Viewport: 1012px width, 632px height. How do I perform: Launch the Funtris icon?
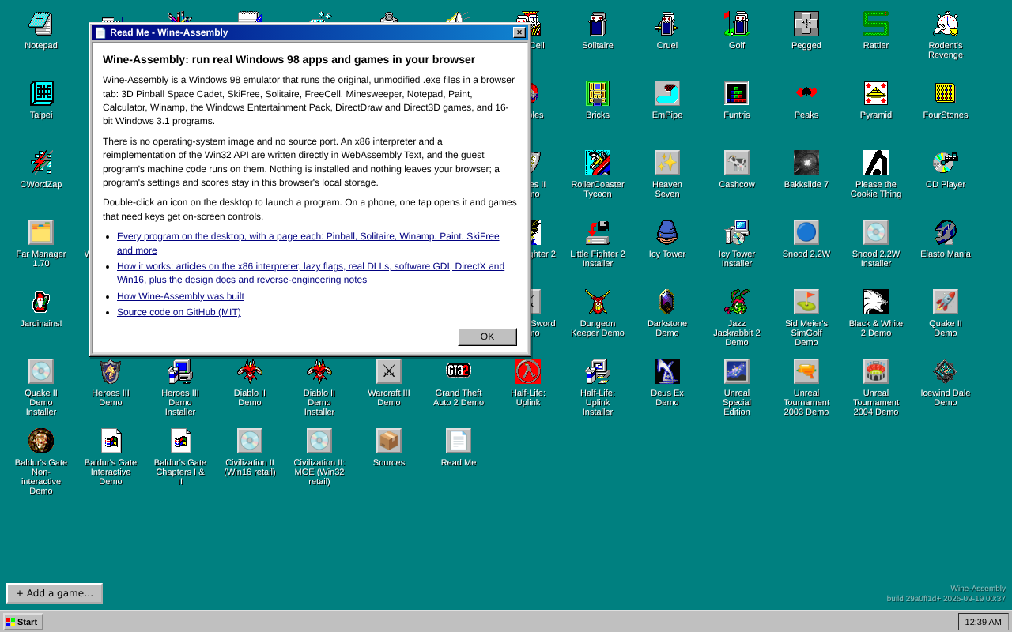pos(737,93)
